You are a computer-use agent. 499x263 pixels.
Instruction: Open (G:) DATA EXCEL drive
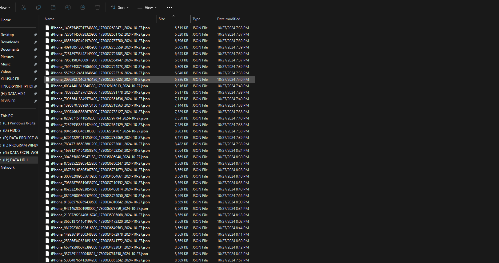pyautogui.click(x=20, y=153)
